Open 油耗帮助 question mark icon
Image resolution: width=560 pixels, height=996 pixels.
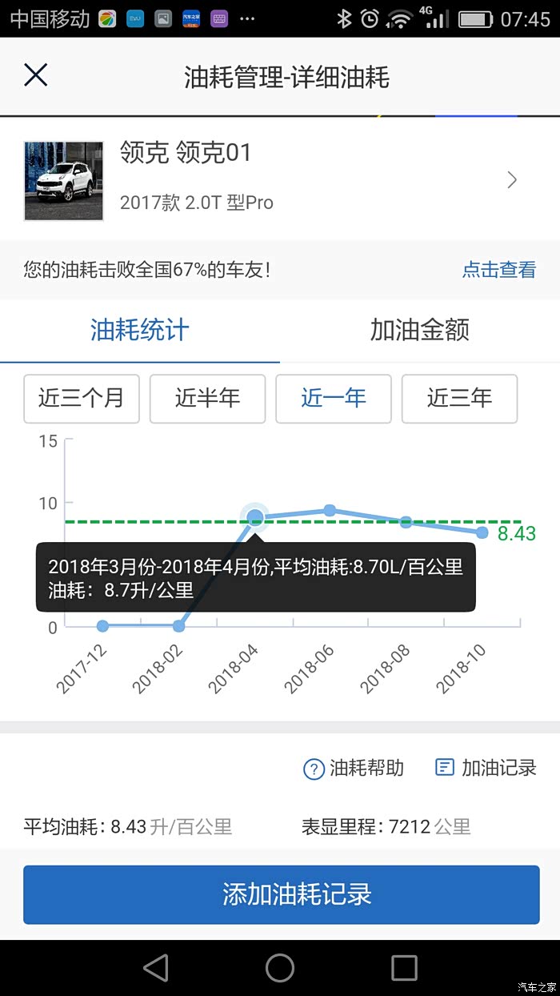pos(314,769)
